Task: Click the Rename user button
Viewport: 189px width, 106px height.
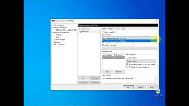Action: pos(95,83)
